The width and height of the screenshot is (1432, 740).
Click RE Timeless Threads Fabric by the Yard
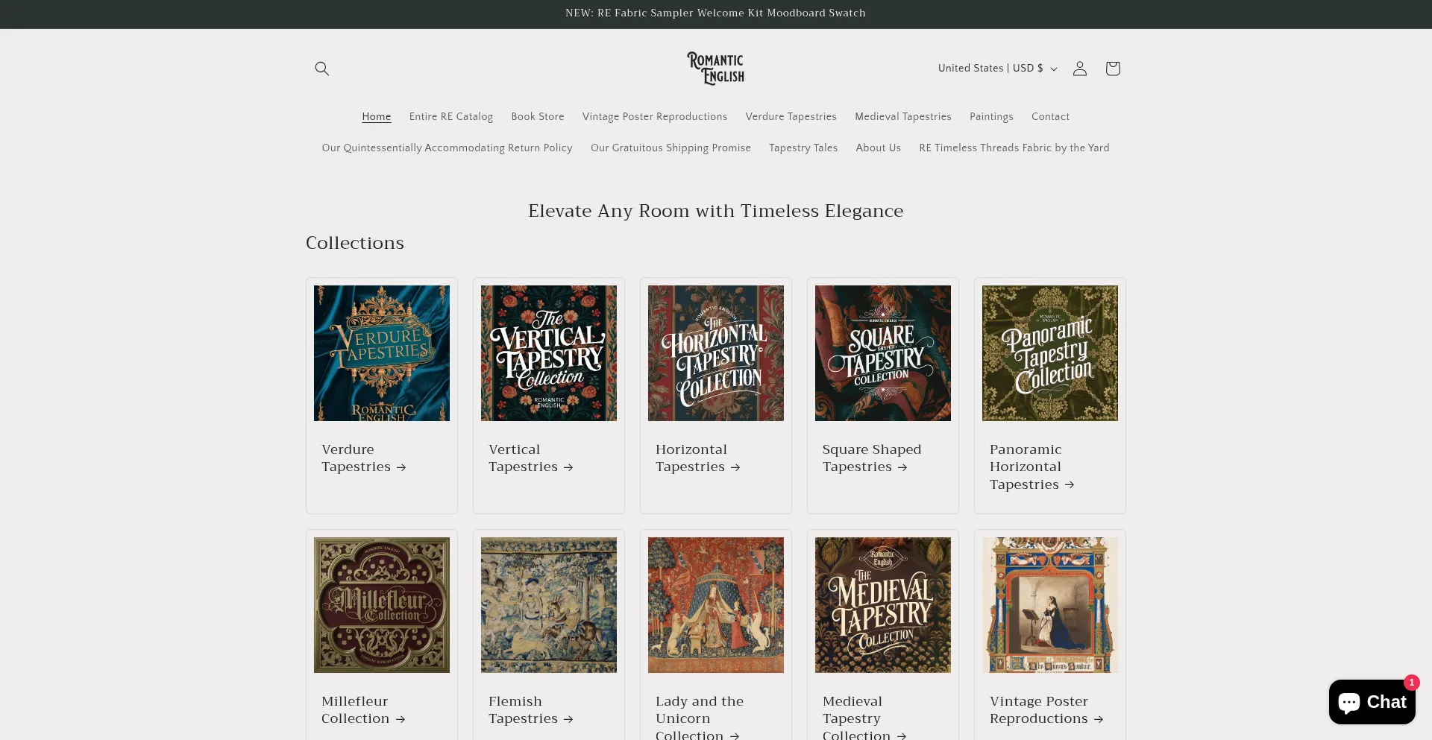tap(1014, 148)
